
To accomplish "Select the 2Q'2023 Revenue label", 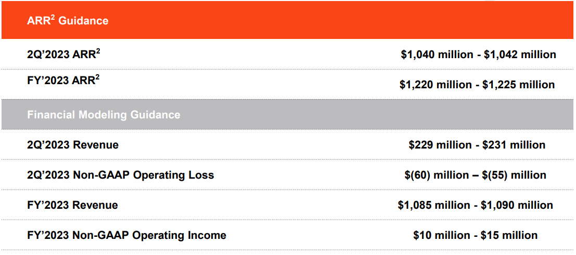I will 73,145.
